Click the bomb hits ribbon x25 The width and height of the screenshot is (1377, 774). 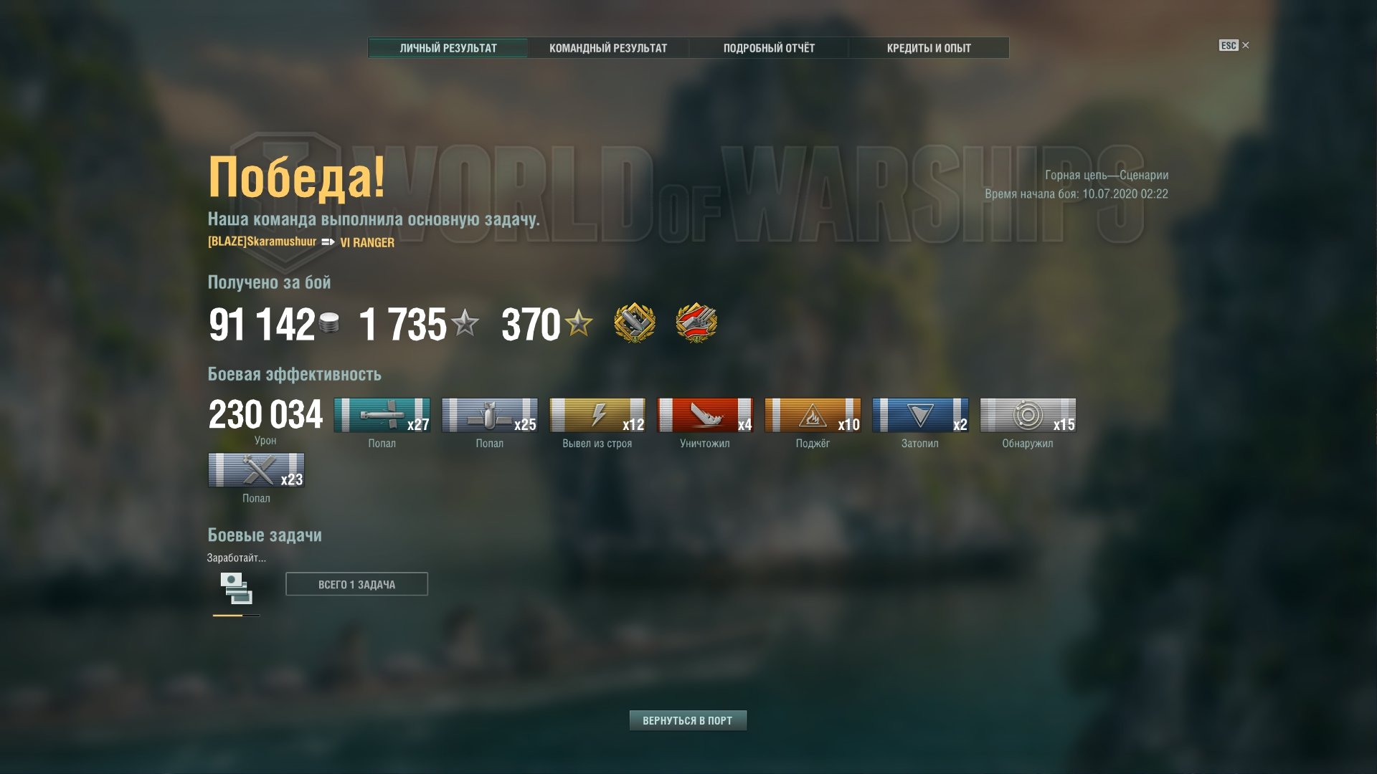click(x=490, y=415)
